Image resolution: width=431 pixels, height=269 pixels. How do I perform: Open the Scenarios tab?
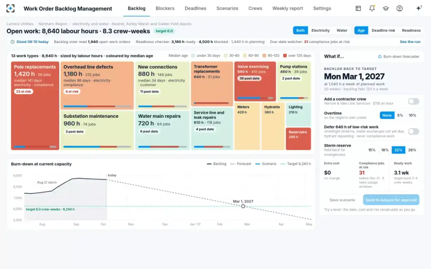227,8
